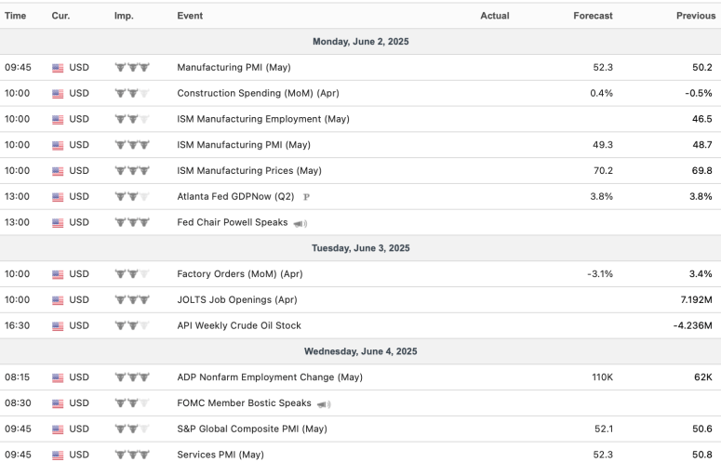721x462 pixels.
Task: Open the S&P Global Composite PMI (May) event
Action: pyautogui.click(x=252, y=429)
